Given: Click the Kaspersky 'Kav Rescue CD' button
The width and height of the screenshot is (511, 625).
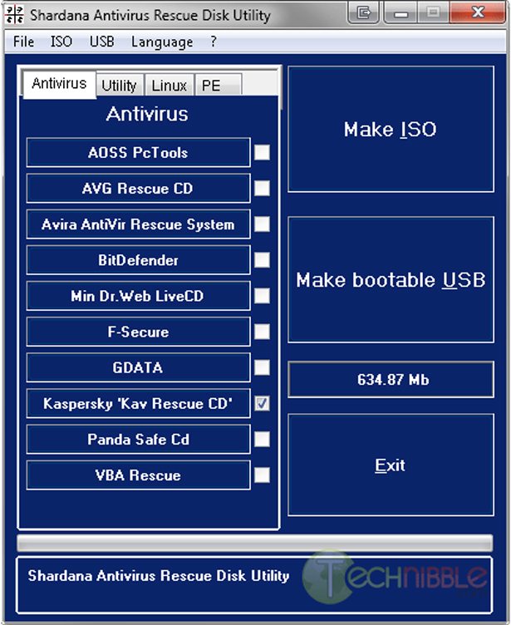Looking at the screenshot, I should pyautogui.click(x=138, y=403).
